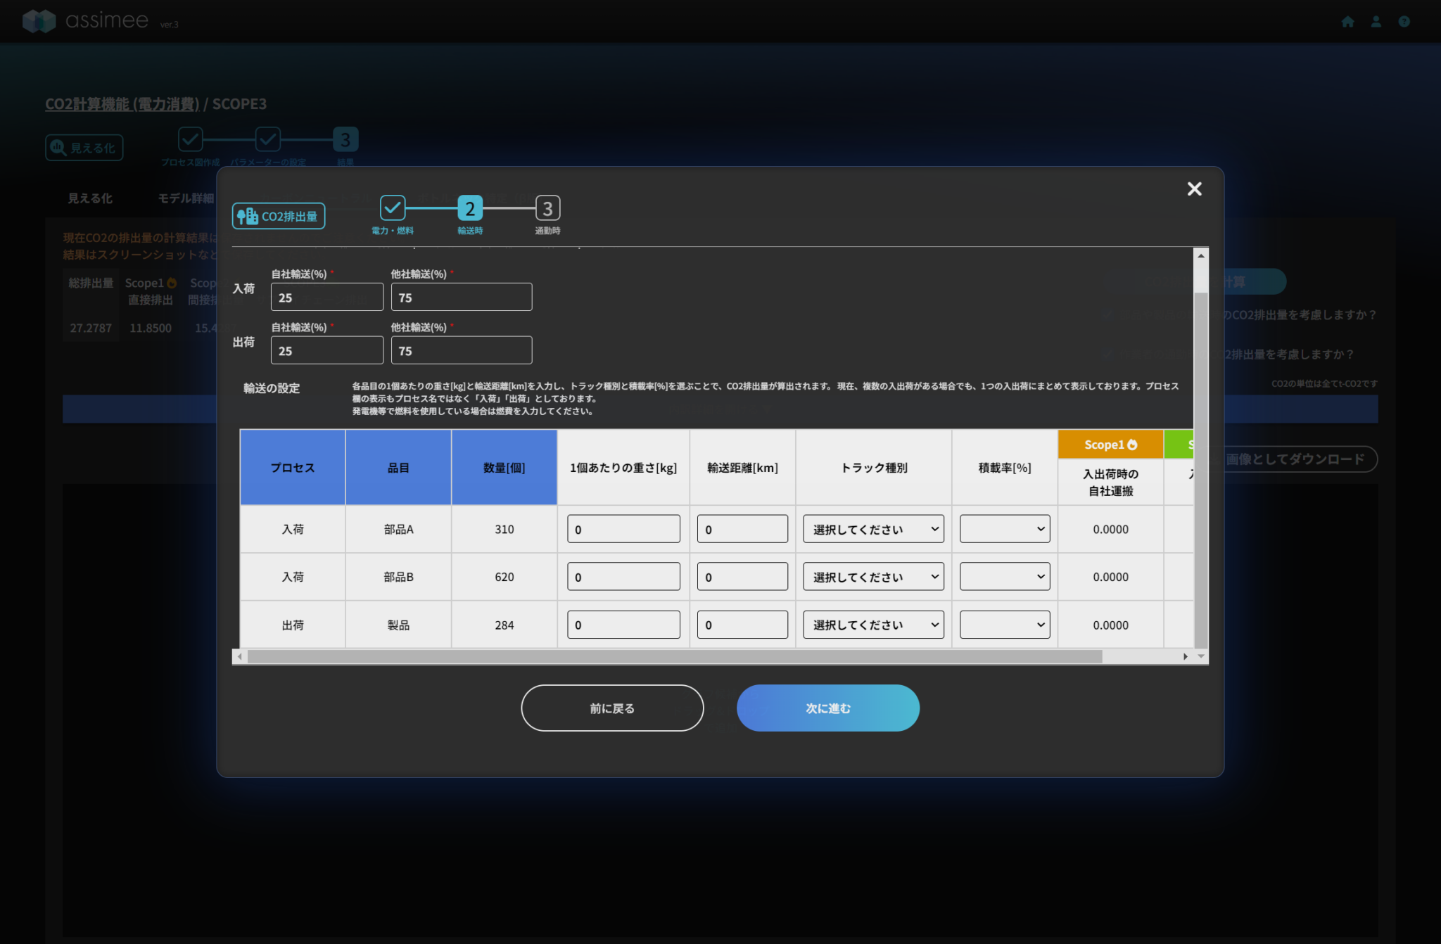Image resolution: width=1441 pixels, height=944 pixels.
Task: Click weight per unit field for 部品A
Action: pyautogui.click(x=623, y=529)
